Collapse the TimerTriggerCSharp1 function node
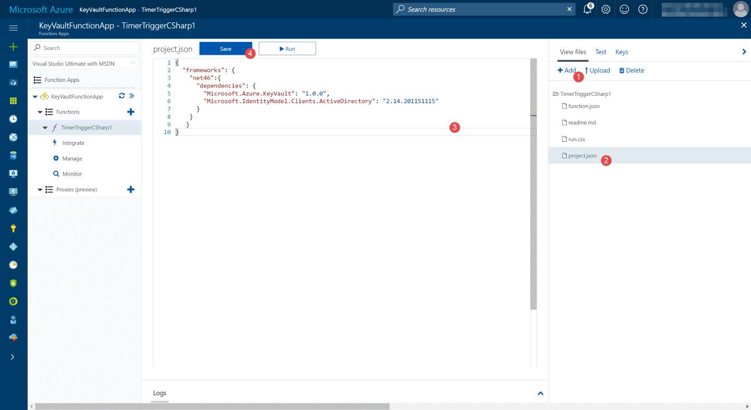Screen dimensions: 751x410 click(x=45, y=128)
